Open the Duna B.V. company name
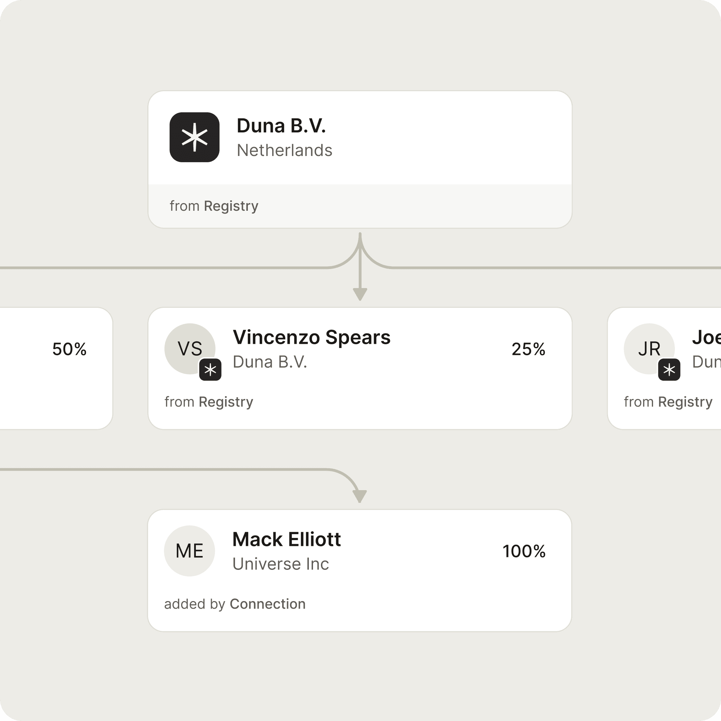This screenshot has width=721, height=721. click(x=281, y=126)
